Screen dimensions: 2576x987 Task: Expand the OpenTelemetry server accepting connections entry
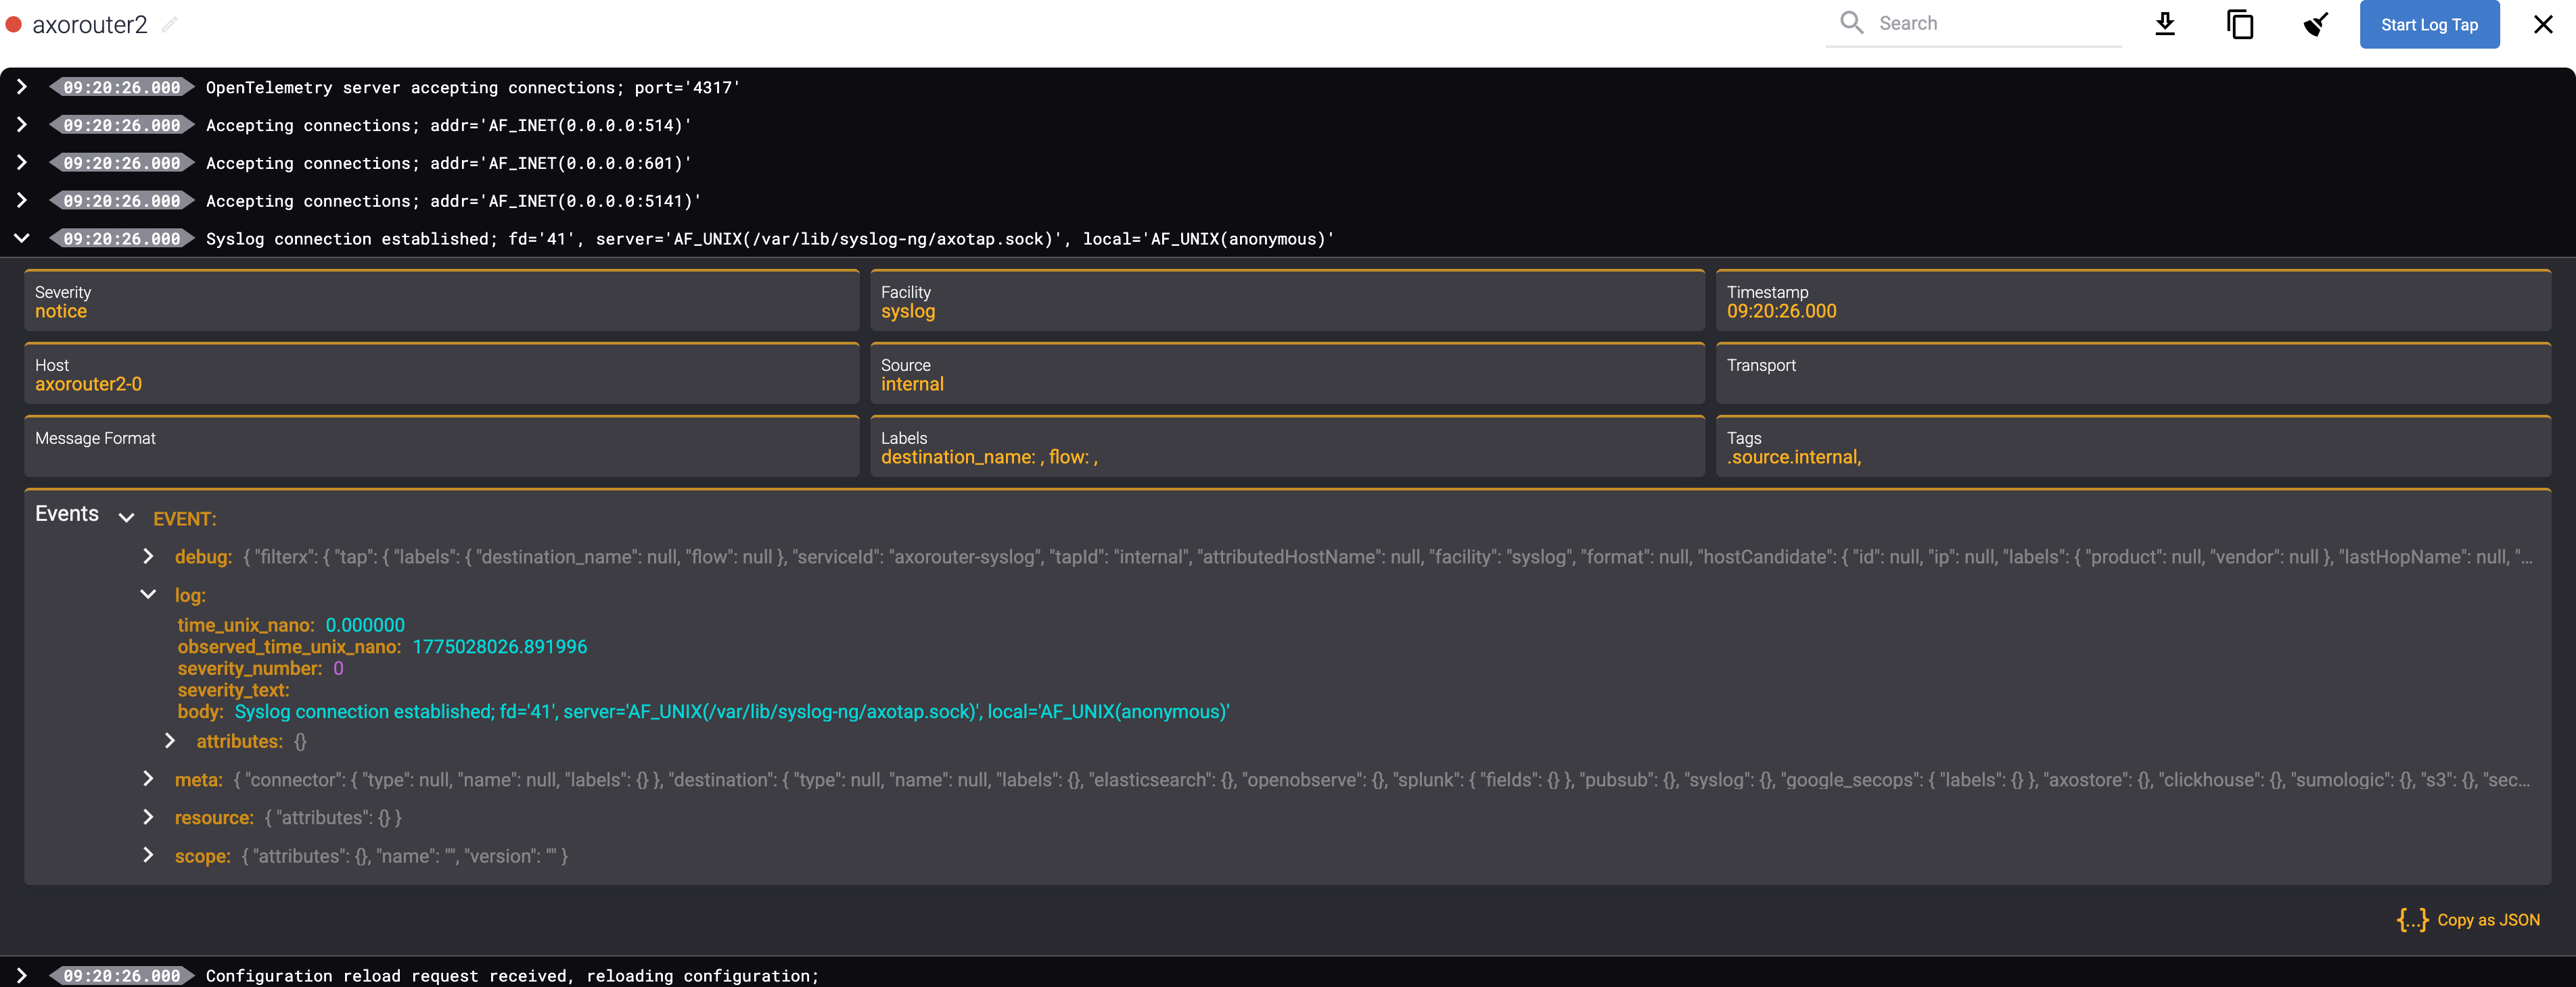coord(22,87)
